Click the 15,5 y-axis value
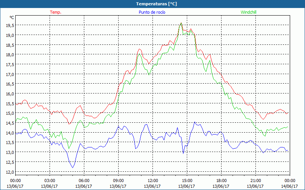This screenshot has height=190, width=305. 9,103
